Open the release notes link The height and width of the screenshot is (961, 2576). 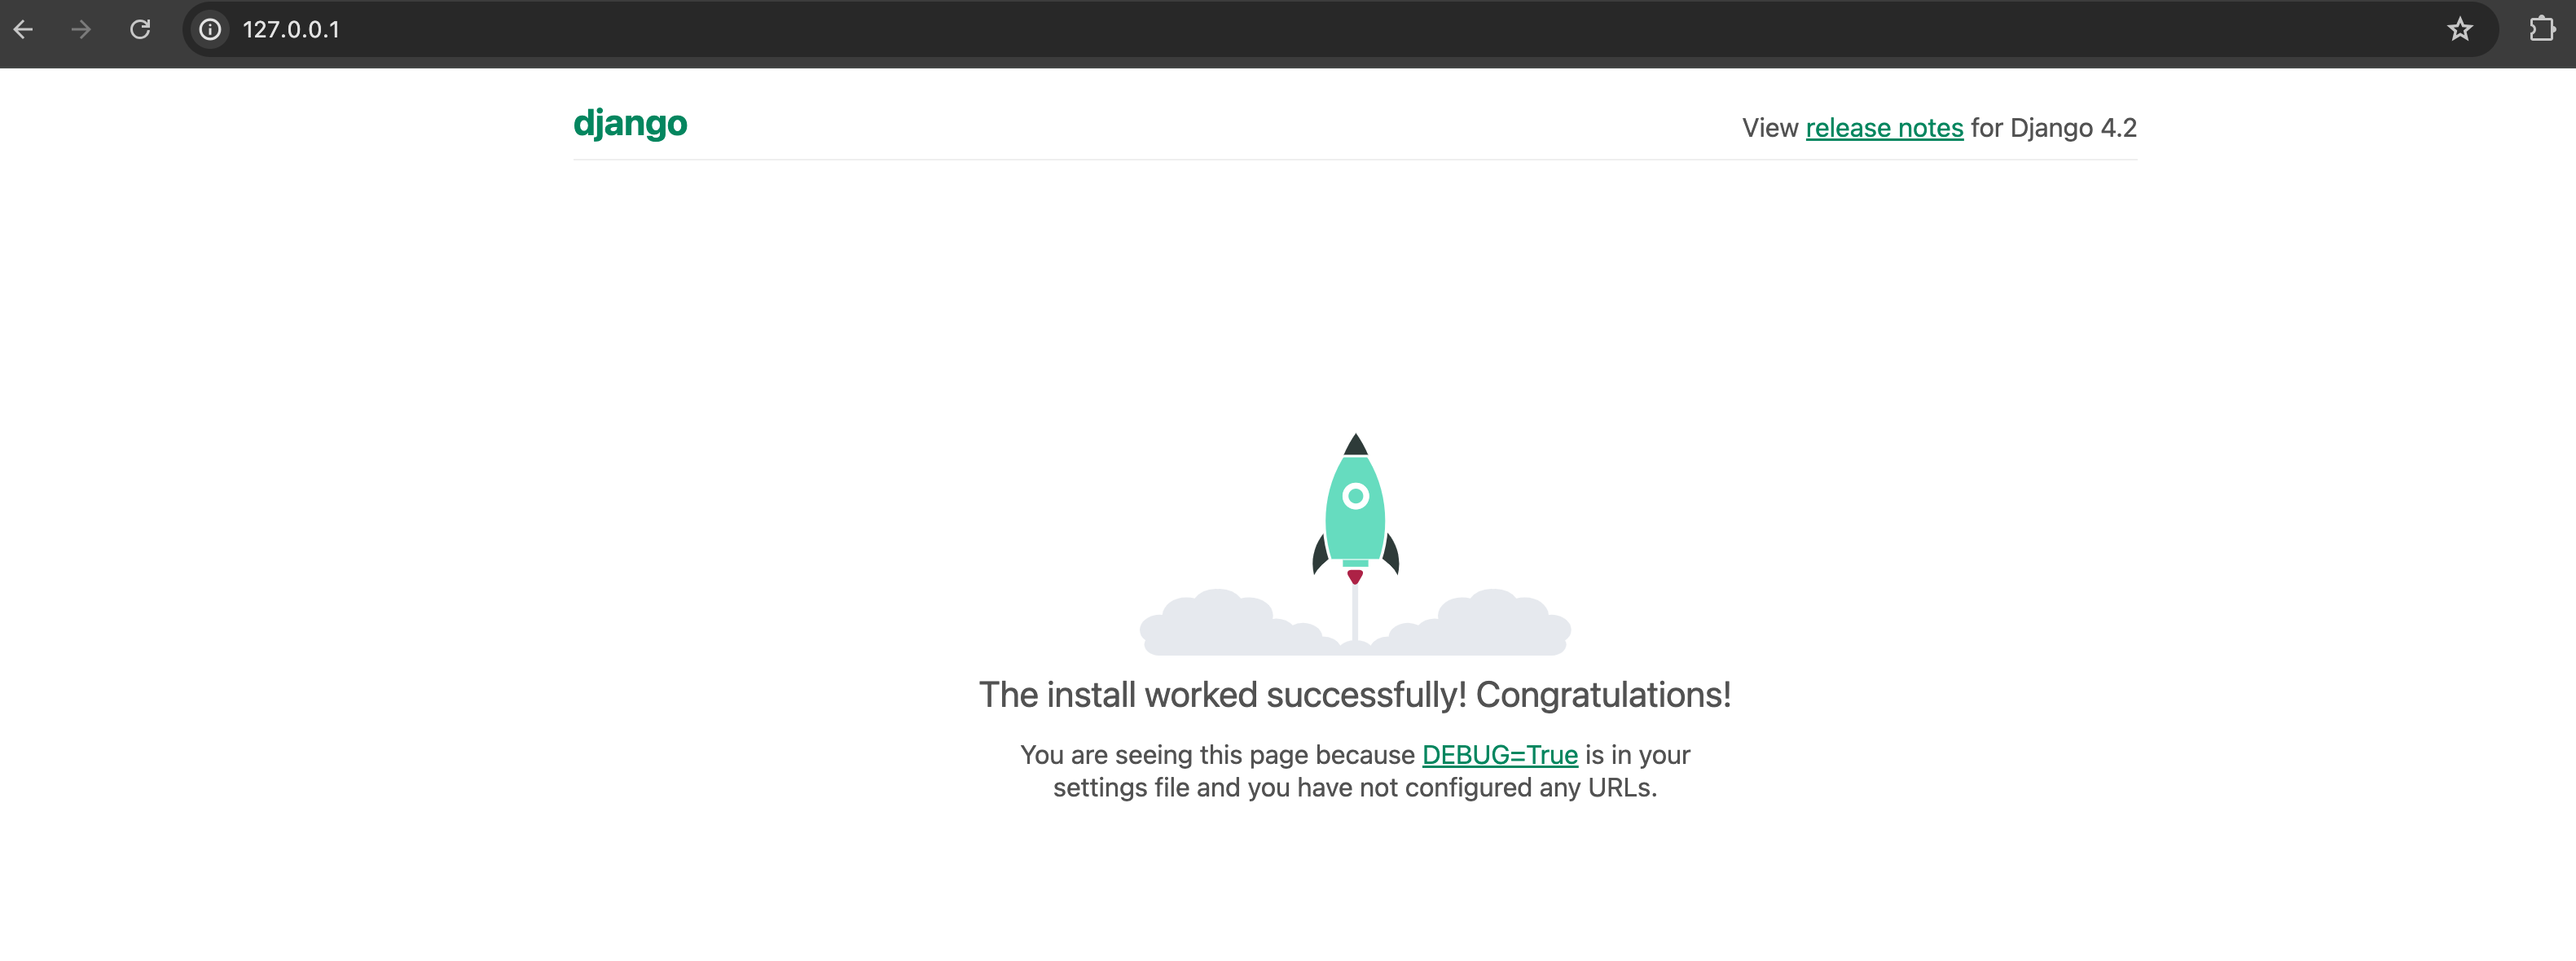[x=1884, y=128]
